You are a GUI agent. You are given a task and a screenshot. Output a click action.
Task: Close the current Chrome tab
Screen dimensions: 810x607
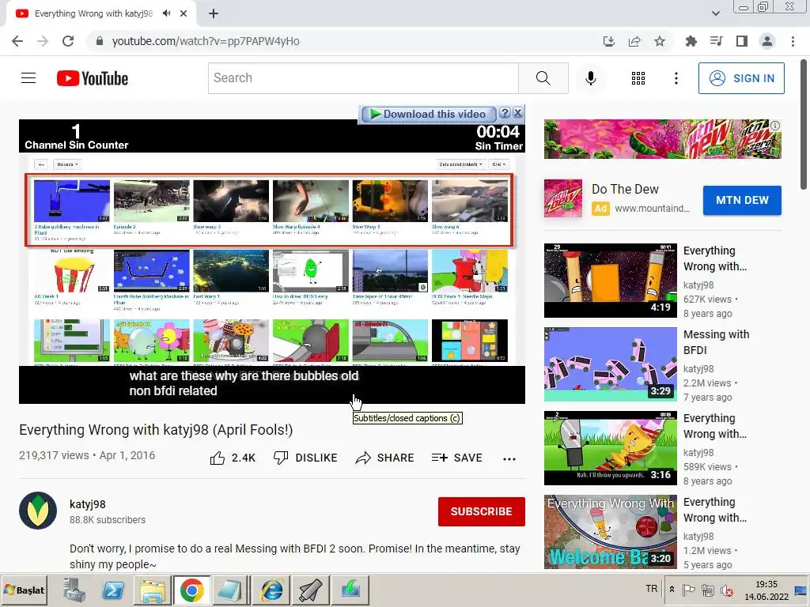tap(184, 13)
